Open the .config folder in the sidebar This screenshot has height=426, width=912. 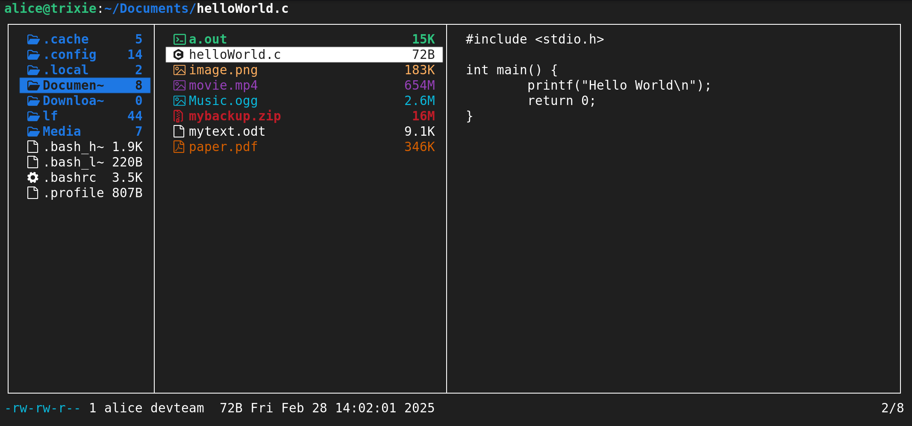pos(69,54)
